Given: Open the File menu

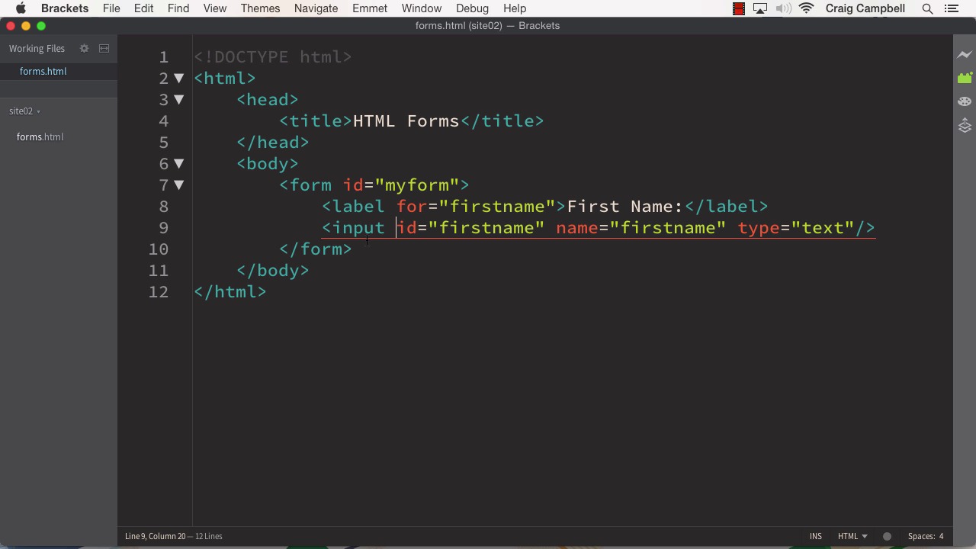Looking at the screenshot, I should 111,8.
